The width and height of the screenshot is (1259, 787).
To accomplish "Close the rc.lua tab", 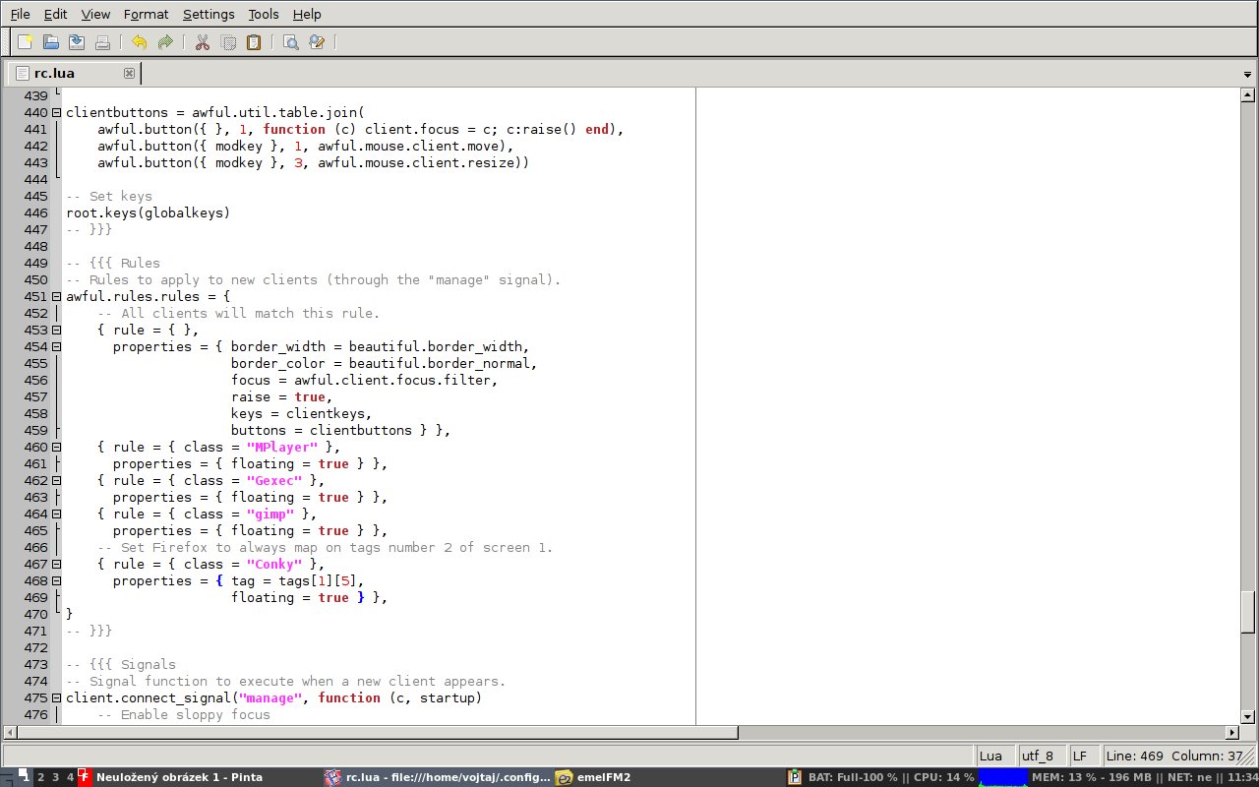I will coord(129,73).
